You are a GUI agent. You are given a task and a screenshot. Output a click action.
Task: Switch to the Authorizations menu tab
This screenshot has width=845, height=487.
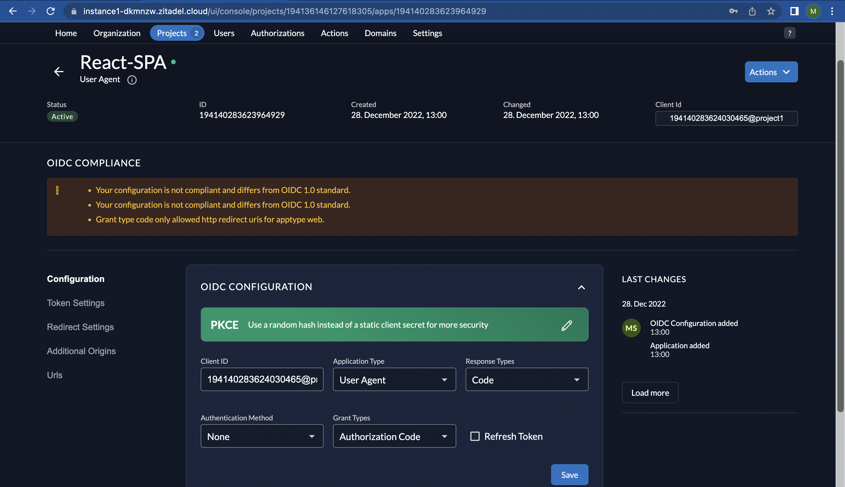point(277,33)
